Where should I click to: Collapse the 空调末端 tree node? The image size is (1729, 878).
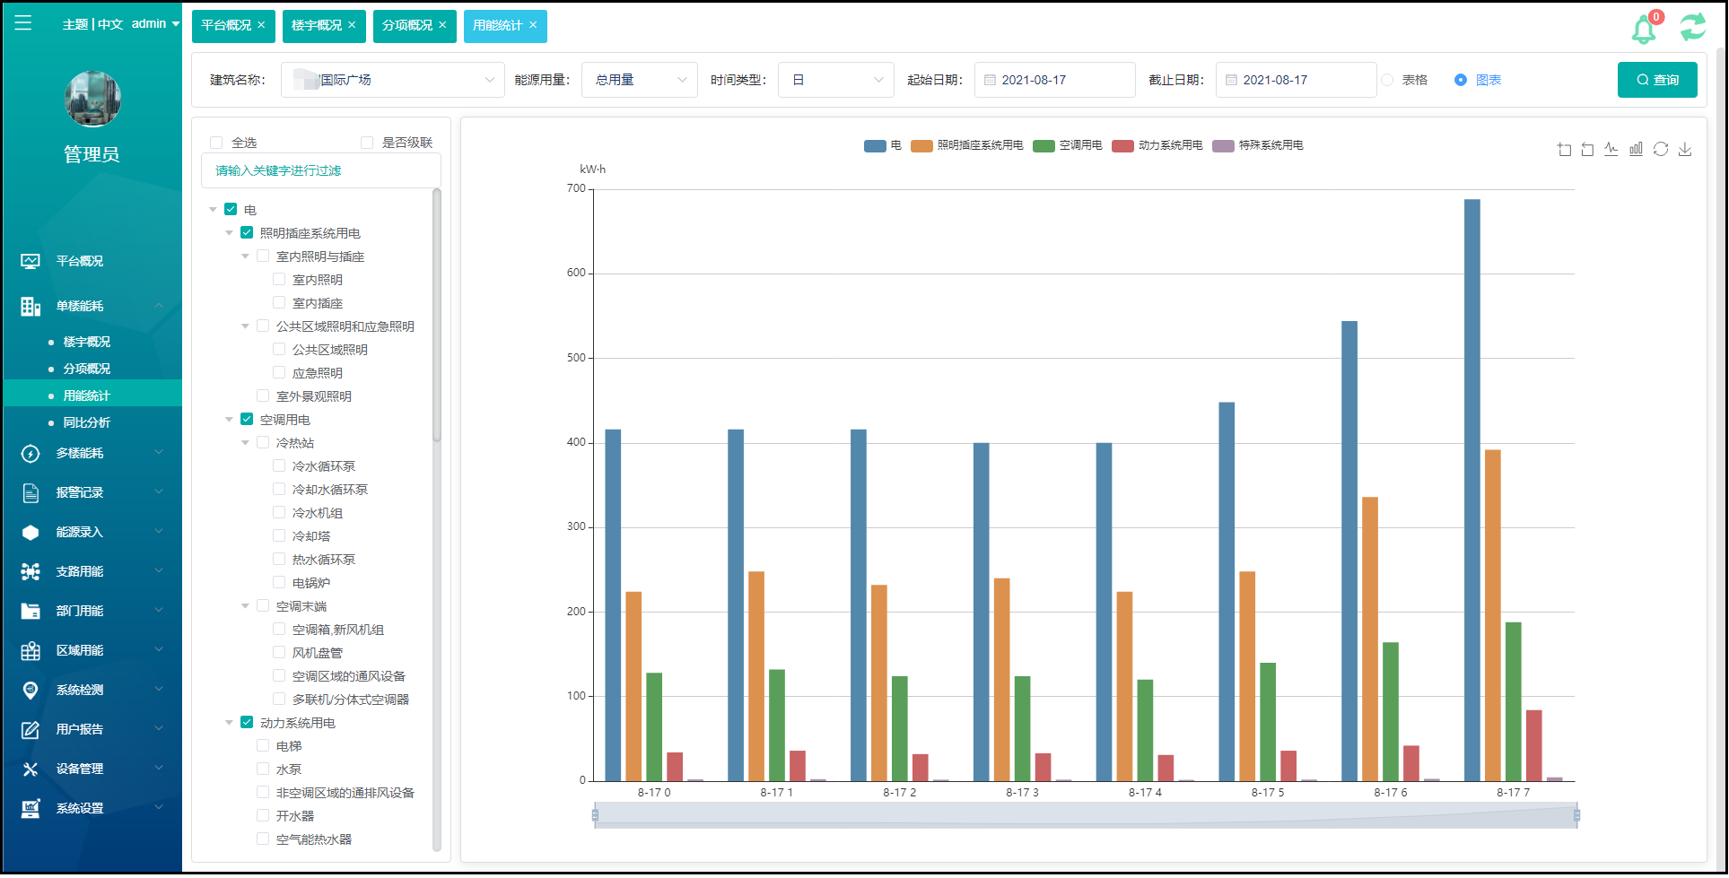[246, 606]
